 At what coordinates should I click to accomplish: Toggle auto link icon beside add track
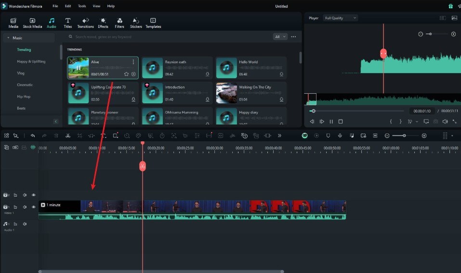pos(15,147)
